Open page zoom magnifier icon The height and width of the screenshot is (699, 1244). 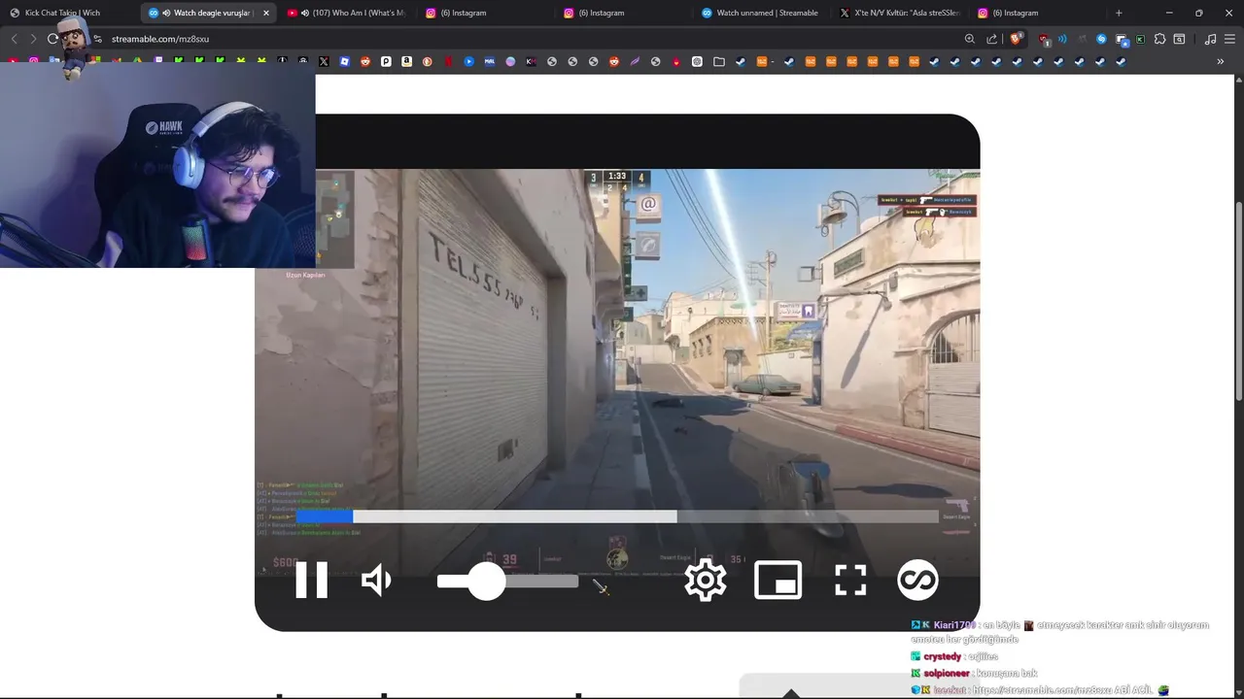970,39
